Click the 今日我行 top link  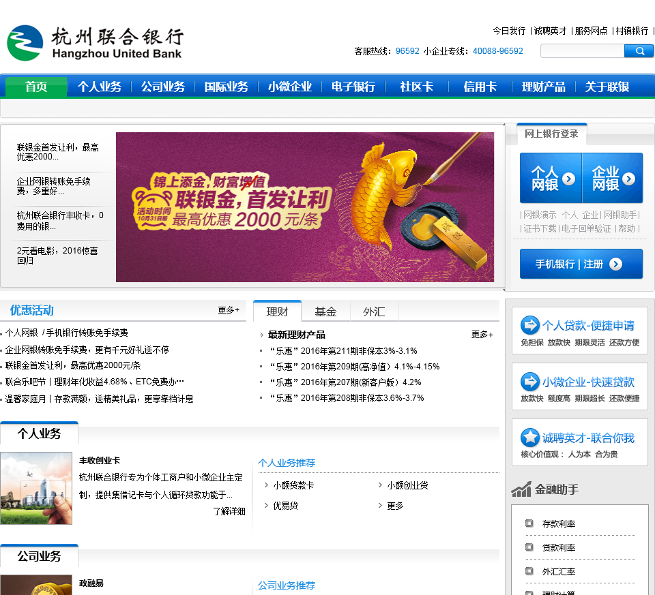pos(509,31)
